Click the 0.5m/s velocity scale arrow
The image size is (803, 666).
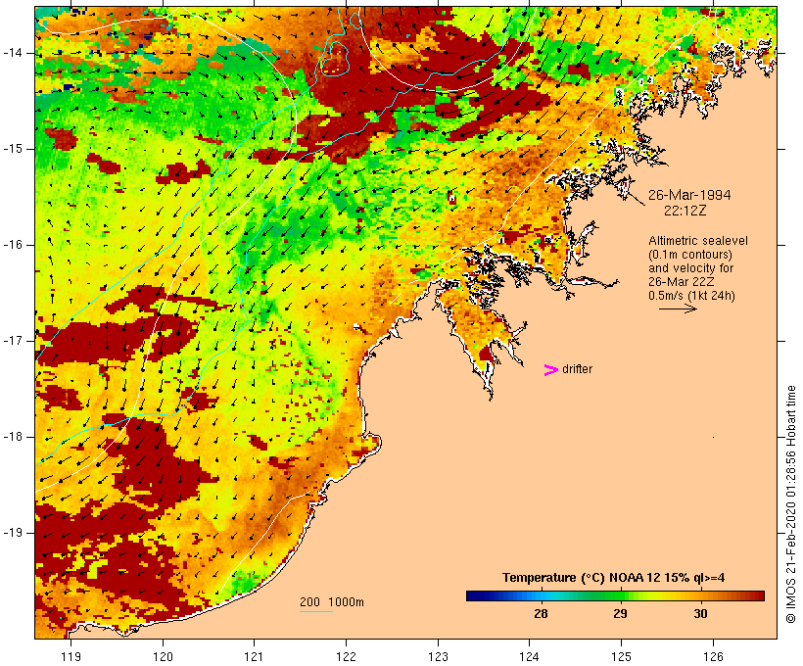[678, 309]
